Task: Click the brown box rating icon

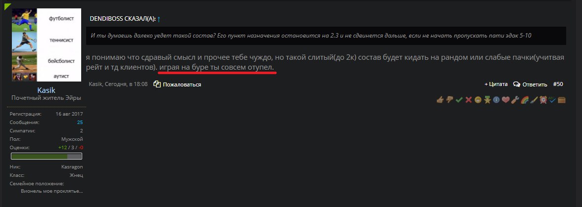Action: pos(562,100)
